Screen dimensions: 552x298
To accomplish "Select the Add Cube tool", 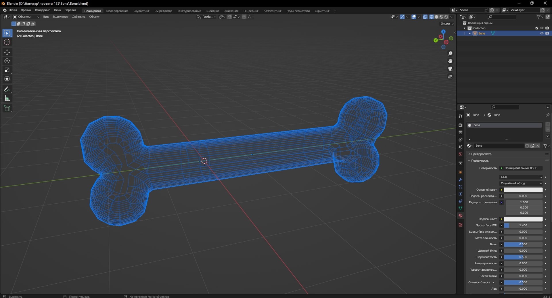I will [x=7, y=108].
